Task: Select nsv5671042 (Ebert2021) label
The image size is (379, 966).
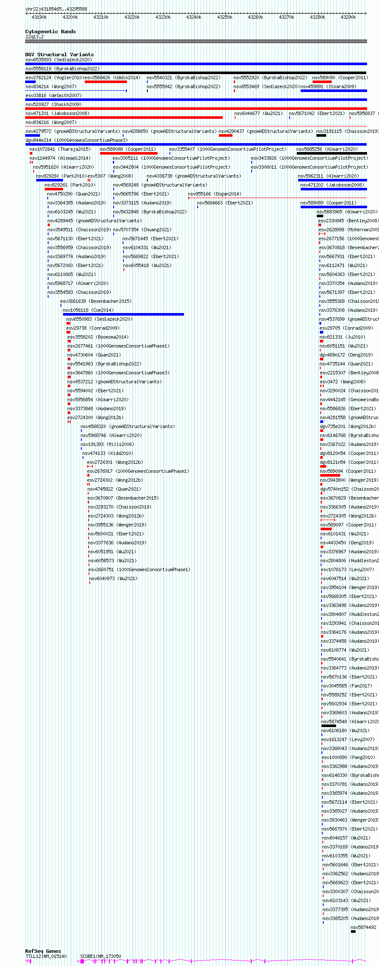Action: 317,113
